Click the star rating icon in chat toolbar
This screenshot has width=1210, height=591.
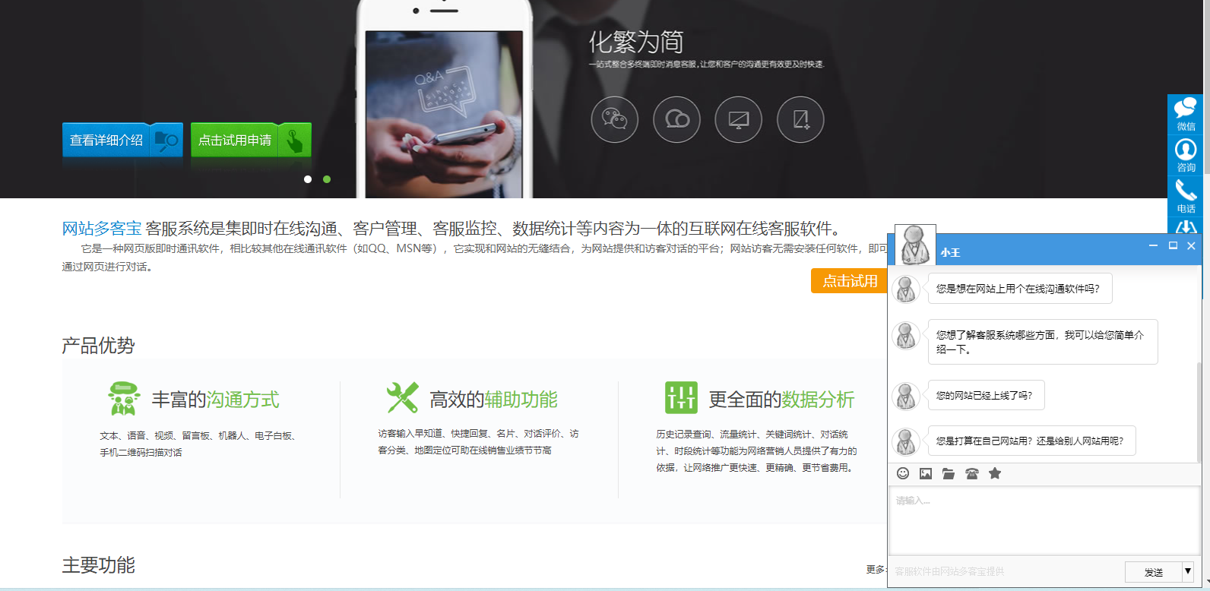tap(995, 473)
